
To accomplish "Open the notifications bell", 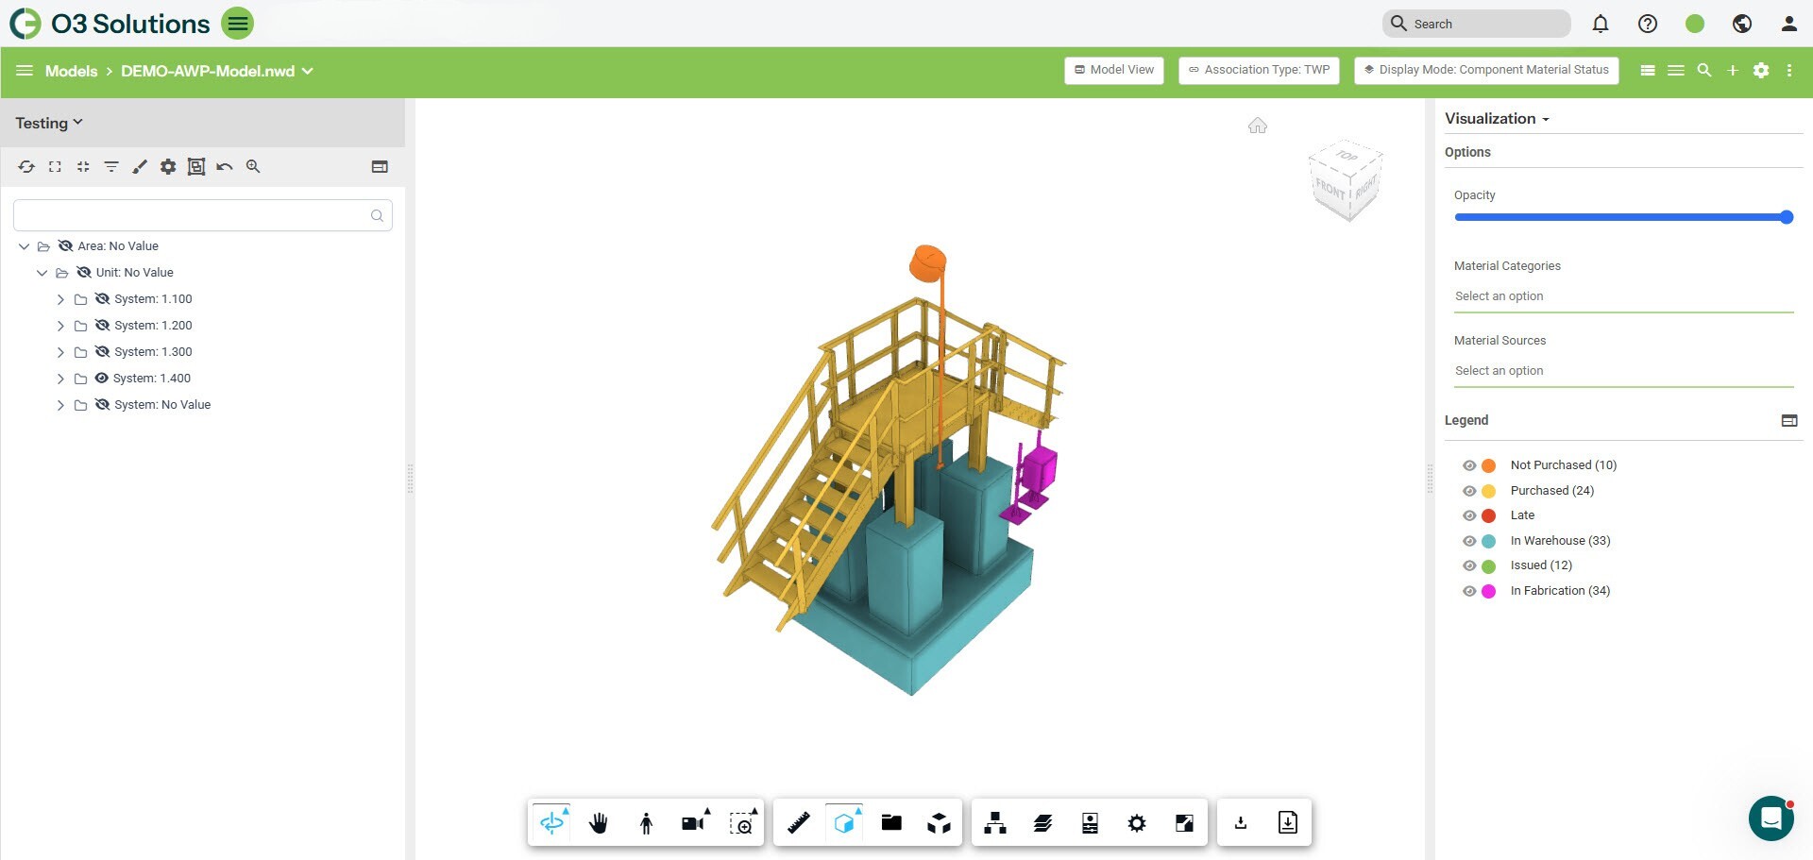I will tap(1600, 24).
